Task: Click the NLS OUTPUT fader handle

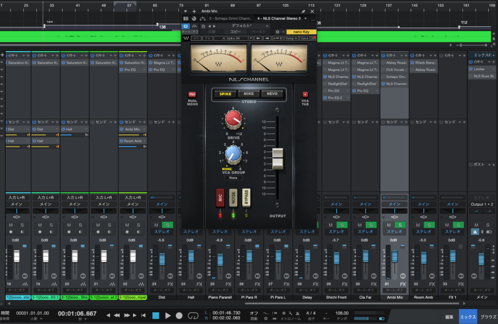Action: 278,159
